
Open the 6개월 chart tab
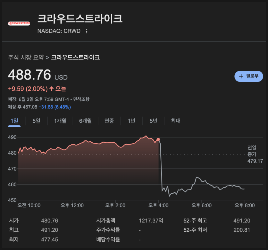[x=85, y=121]
